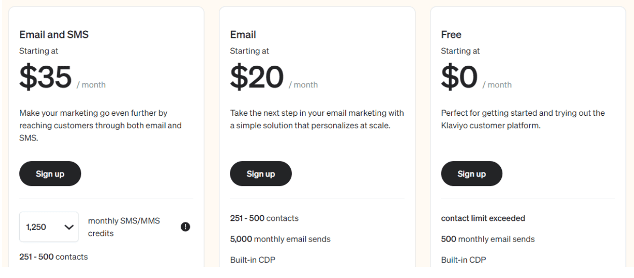
Task: Click '500 monthly email sends' feature
Action: tap(488, 239)
